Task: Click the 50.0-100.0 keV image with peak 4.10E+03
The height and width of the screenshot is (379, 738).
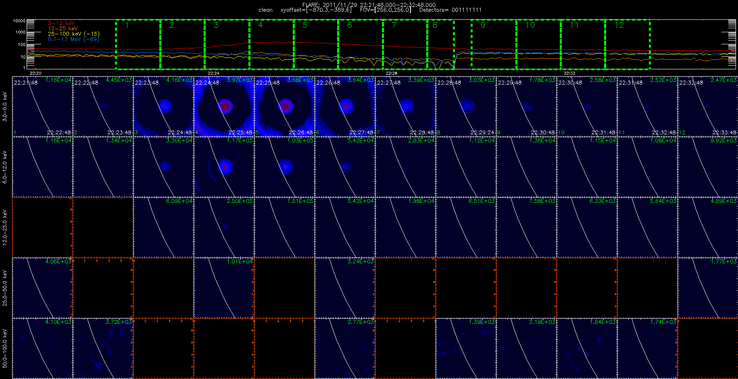Action: coord(43,348)
